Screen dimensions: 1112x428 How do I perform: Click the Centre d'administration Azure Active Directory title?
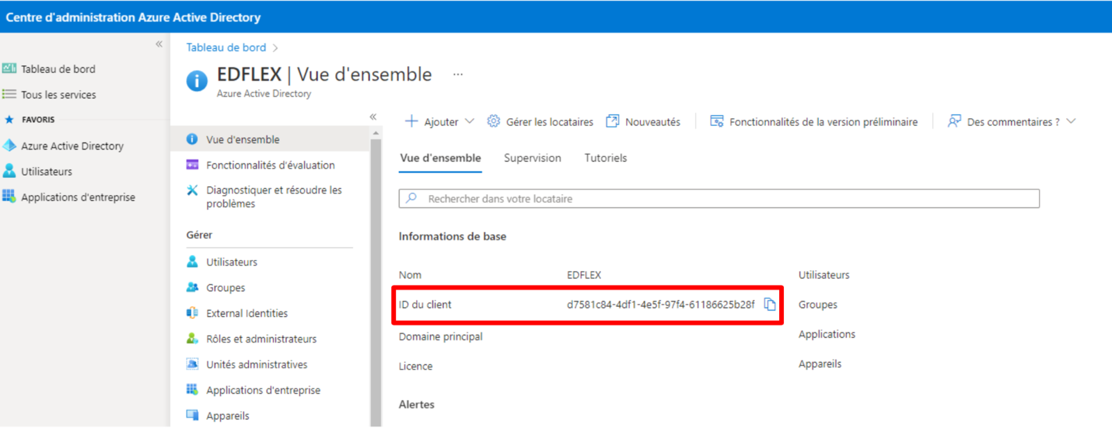(x=133, y=17)
